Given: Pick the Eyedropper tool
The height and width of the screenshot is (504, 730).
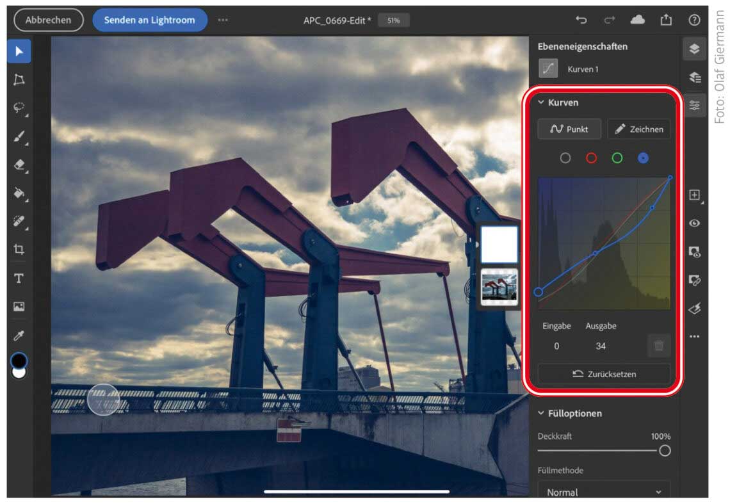Looking at the screenshot, I should [19, 335].
